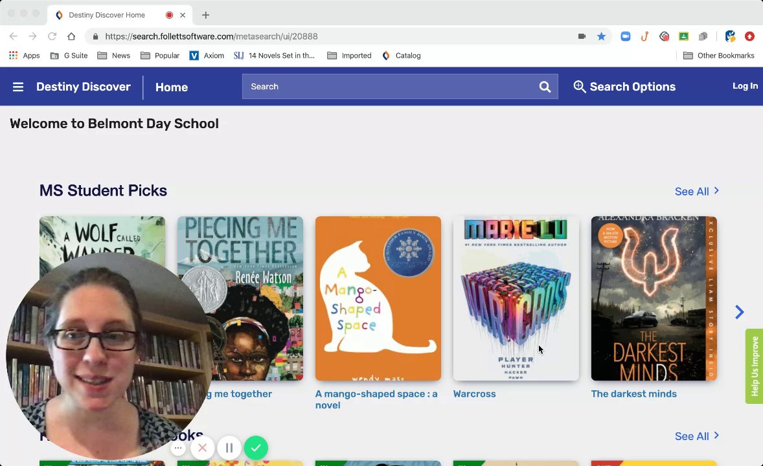Click the Destiny Discover title

83,87
